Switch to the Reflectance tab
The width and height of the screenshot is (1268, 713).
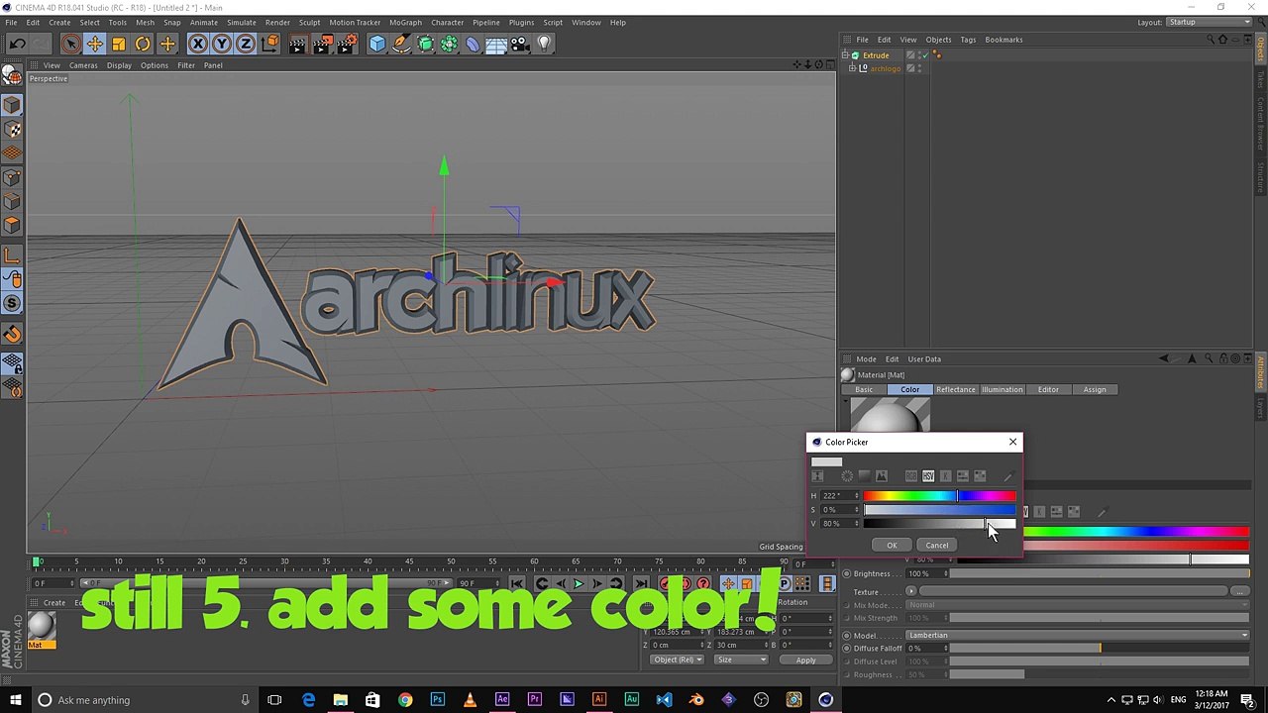coord(955,389)
